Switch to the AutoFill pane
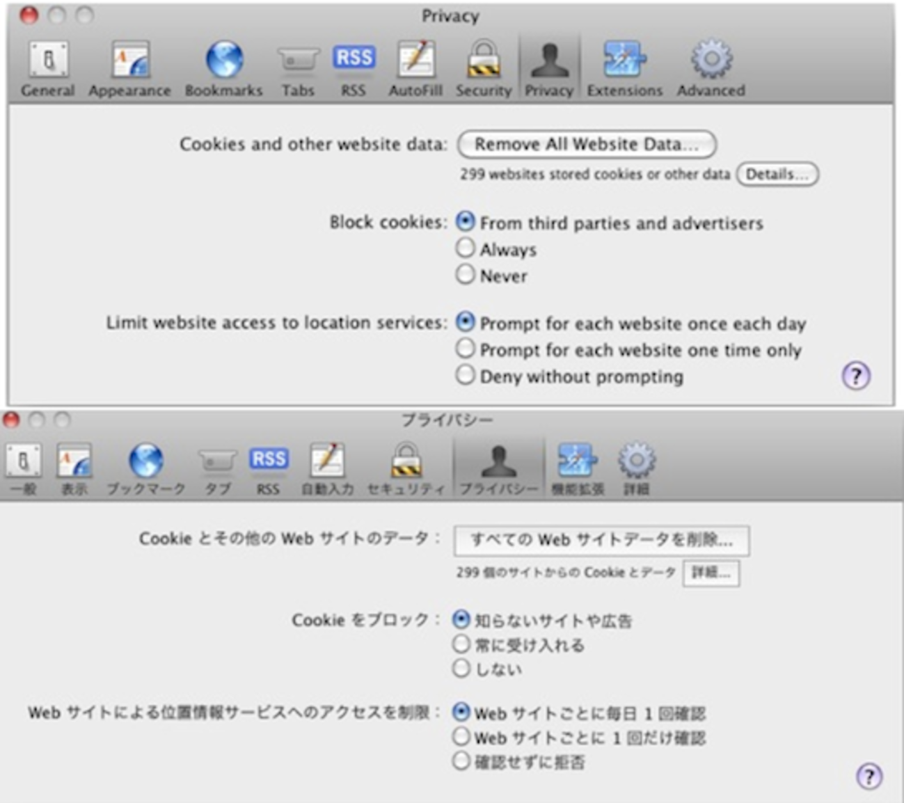 click(415, 68)
